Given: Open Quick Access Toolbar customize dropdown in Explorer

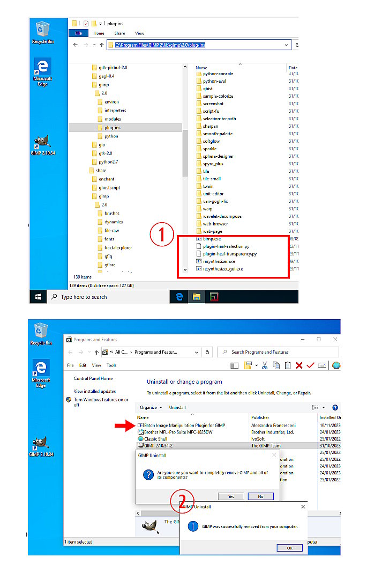Looking at the screenshot, I should tap(101, 24).
